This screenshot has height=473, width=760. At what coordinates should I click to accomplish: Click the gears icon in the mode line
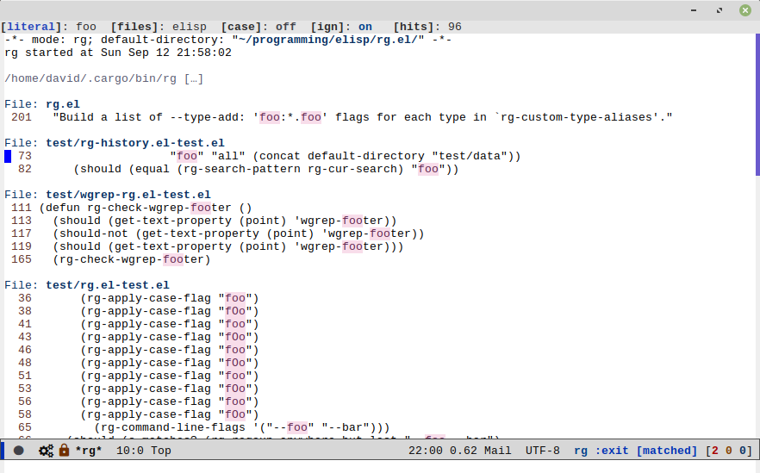(x=46, y=451)
